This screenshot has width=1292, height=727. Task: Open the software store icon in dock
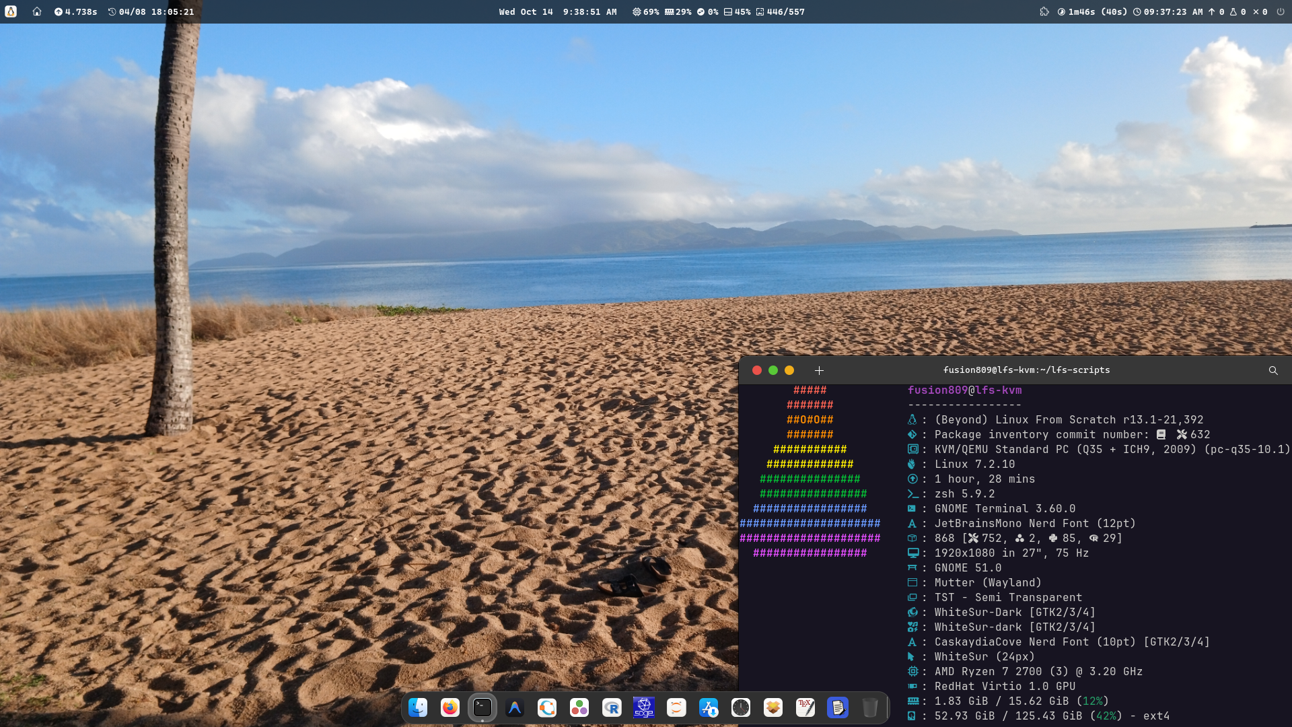click(709, 707)
